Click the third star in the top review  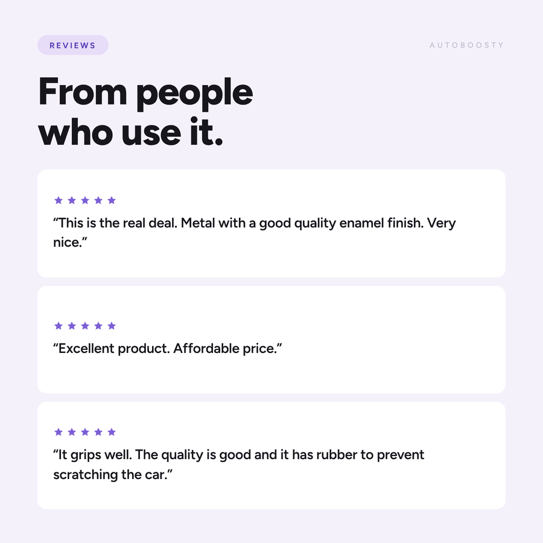click(x=85, y=200)
